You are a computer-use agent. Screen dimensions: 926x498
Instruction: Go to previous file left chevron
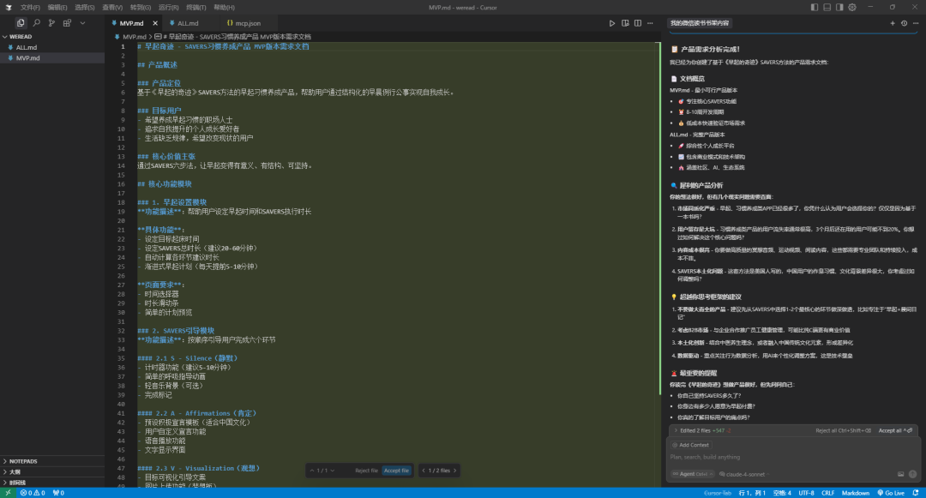click(424, 471)
